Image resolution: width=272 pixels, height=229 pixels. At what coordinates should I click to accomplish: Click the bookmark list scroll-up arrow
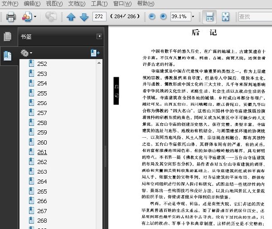tap(99, 63)
